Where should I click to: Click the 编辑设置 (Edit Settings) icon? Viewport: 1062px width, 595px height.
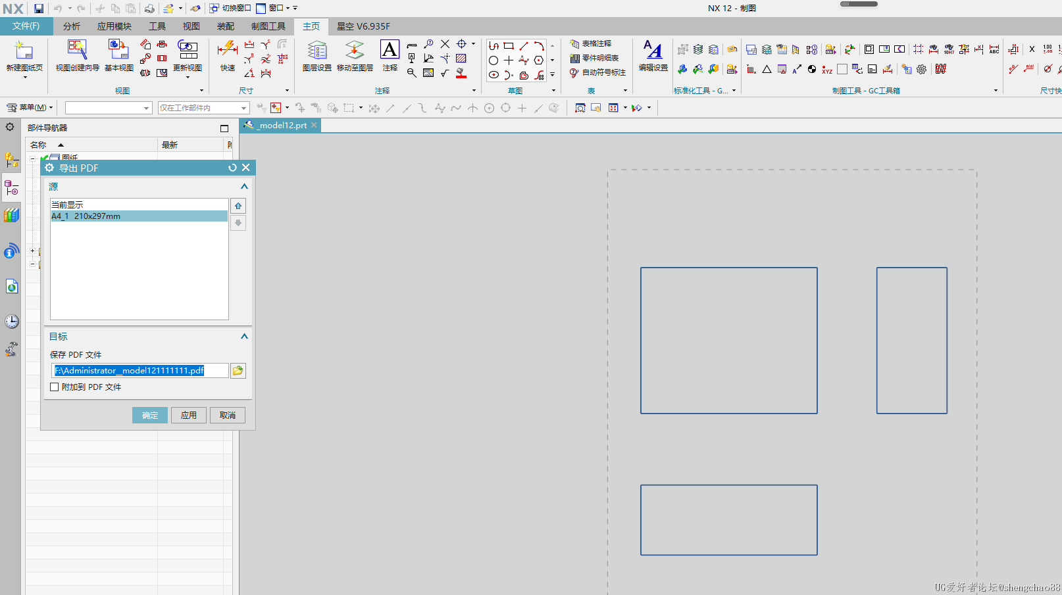pos(653,51)
